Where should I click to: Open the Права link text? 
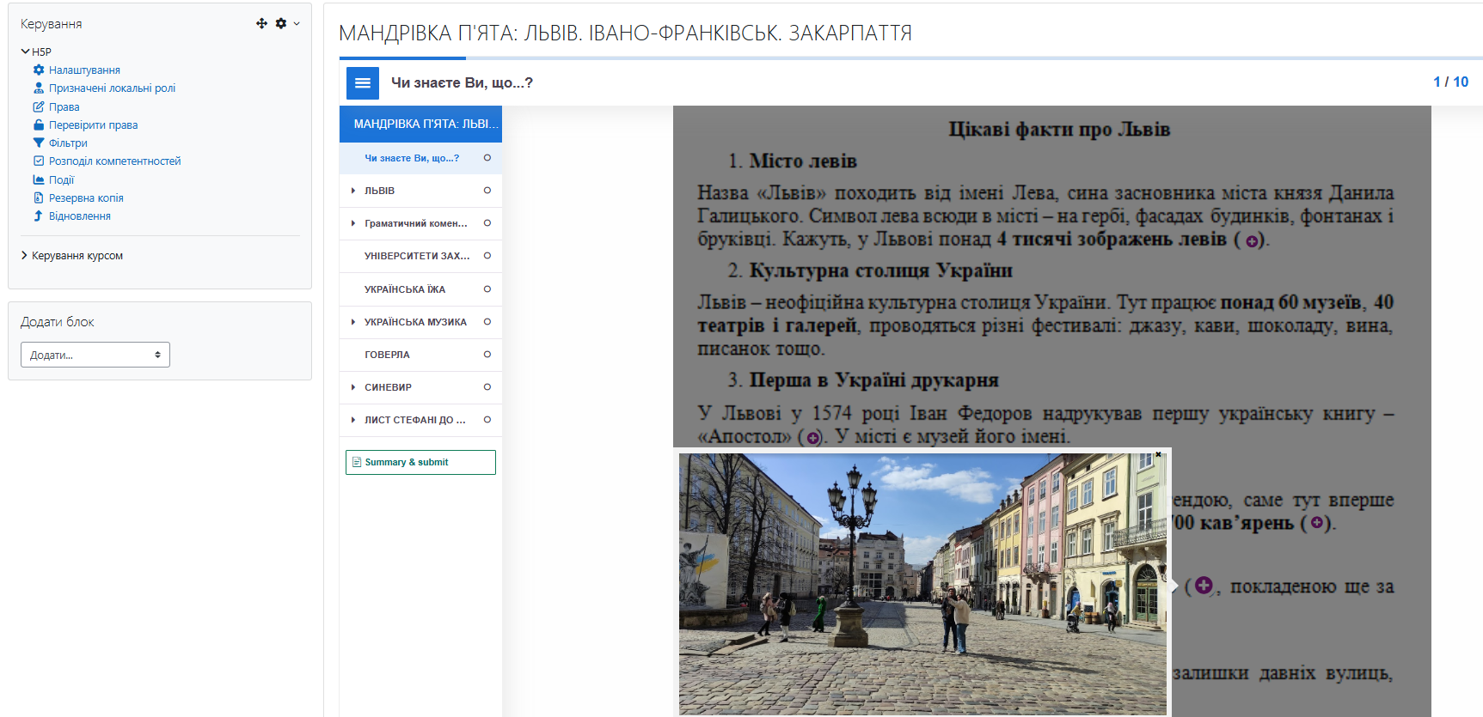pyautogui.click(x=64, y=106)
